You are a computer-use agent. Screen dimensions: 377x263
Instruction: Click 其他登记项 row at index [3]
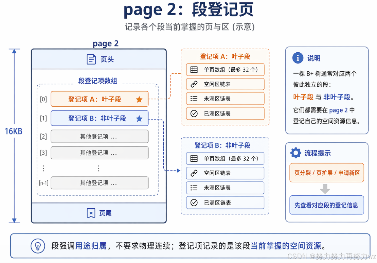(x=100, y=153)
